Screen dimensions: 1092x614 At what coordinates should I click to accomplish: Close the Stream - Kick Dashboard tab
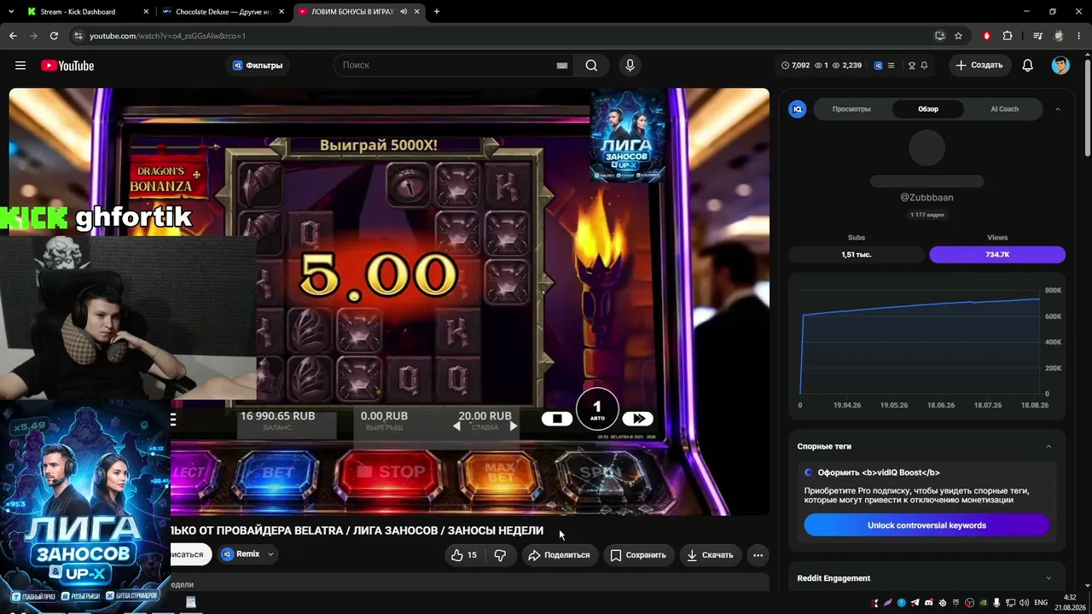point(146,12)
